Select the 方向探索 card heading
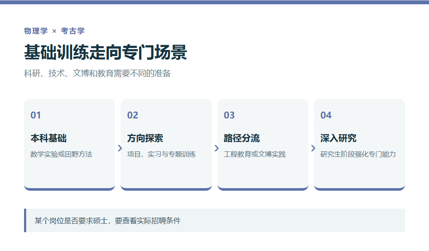This screenshot has height=251, width=429. point(145,138)
